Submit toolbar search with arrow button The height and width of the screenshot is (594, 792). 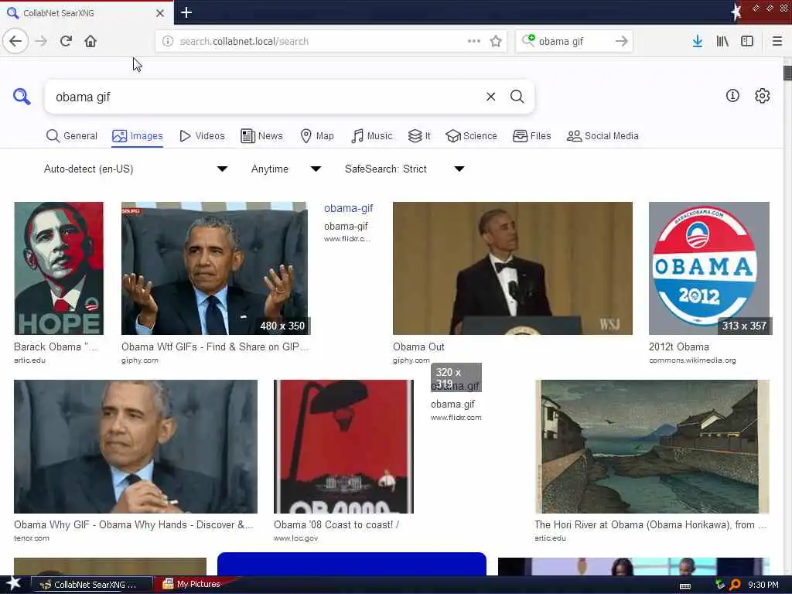(x=622, y=41)
